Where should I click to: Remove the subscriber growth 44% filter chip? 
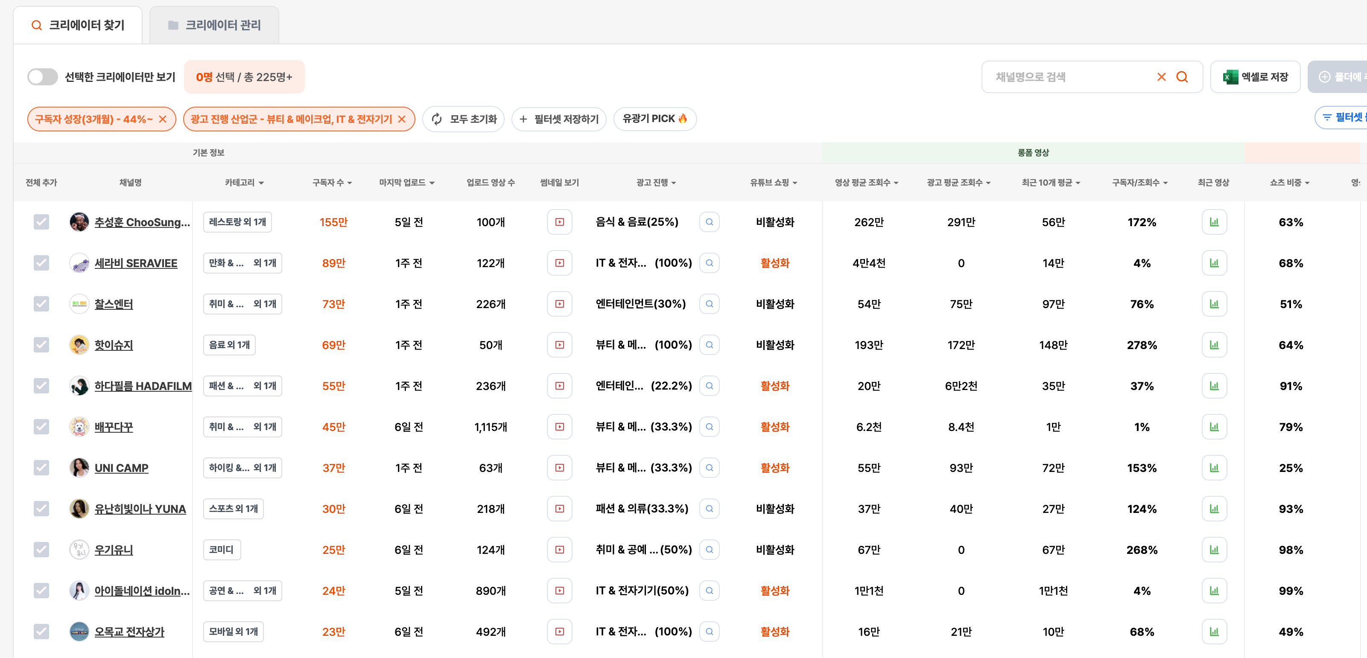(163, 119)
